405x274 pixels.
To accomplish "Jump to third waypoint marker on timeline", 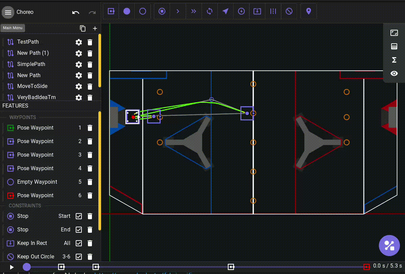I will (x=96, y=267).
